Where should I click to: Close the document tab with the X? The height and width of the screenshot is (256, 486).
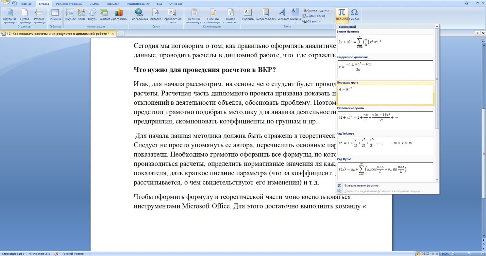[x=113, y=34]
